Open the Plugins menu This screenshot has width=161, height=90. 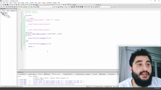pos(44,3)
